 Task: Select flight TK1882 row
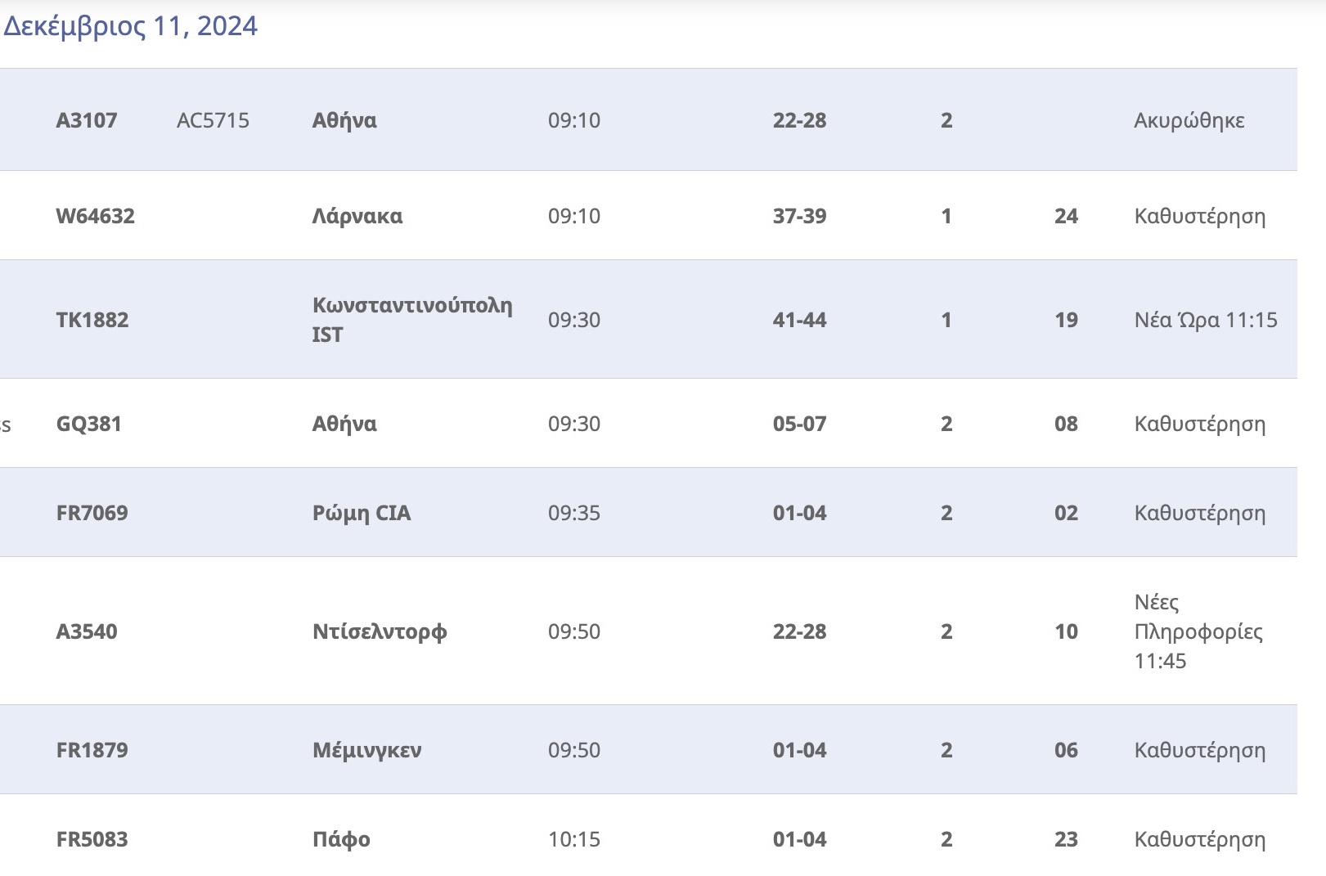tap(649, 320)
